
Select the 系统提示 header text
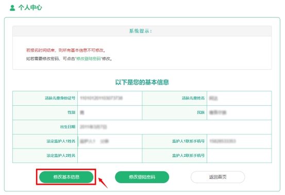point(140,31)
